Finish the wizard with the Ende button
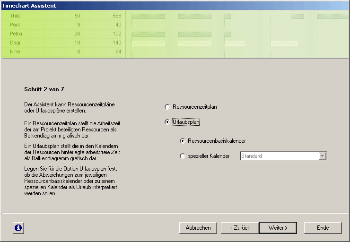 pyautogui.click(x=323, y=228)
